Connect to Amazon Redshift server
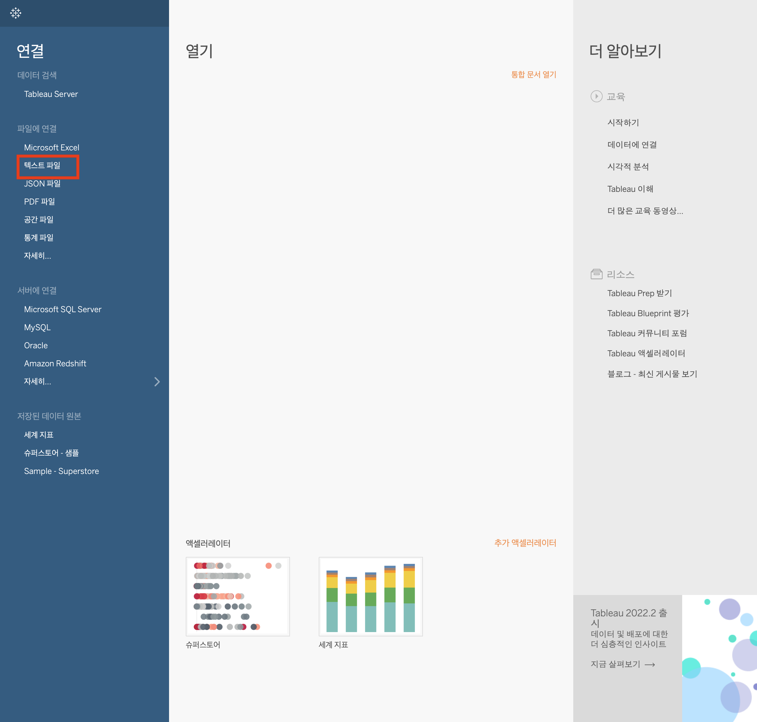The height and width of the screenshot is (722, 757). pos(55,363)
